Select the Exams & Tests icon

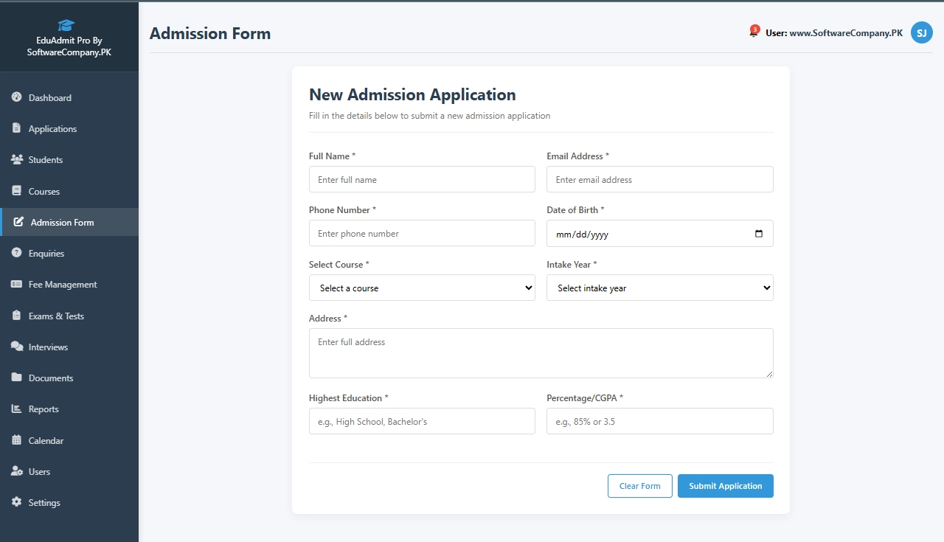[x=16, y=316]
